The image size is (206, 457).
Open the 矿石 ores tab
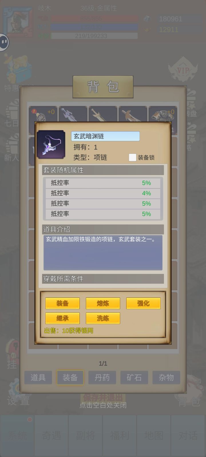click(134, 377)
